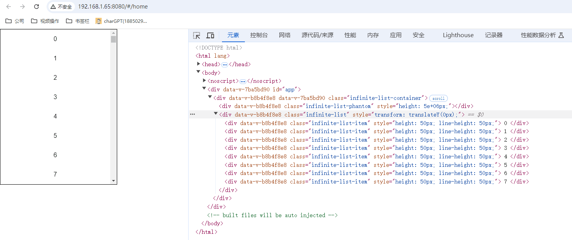Collapse the infinite-list div node
Viewport: 572px width, 240px height.
pos(216,114)
